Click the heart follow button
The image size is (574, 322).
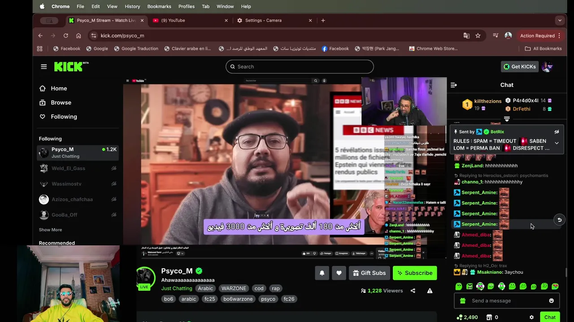339,273
